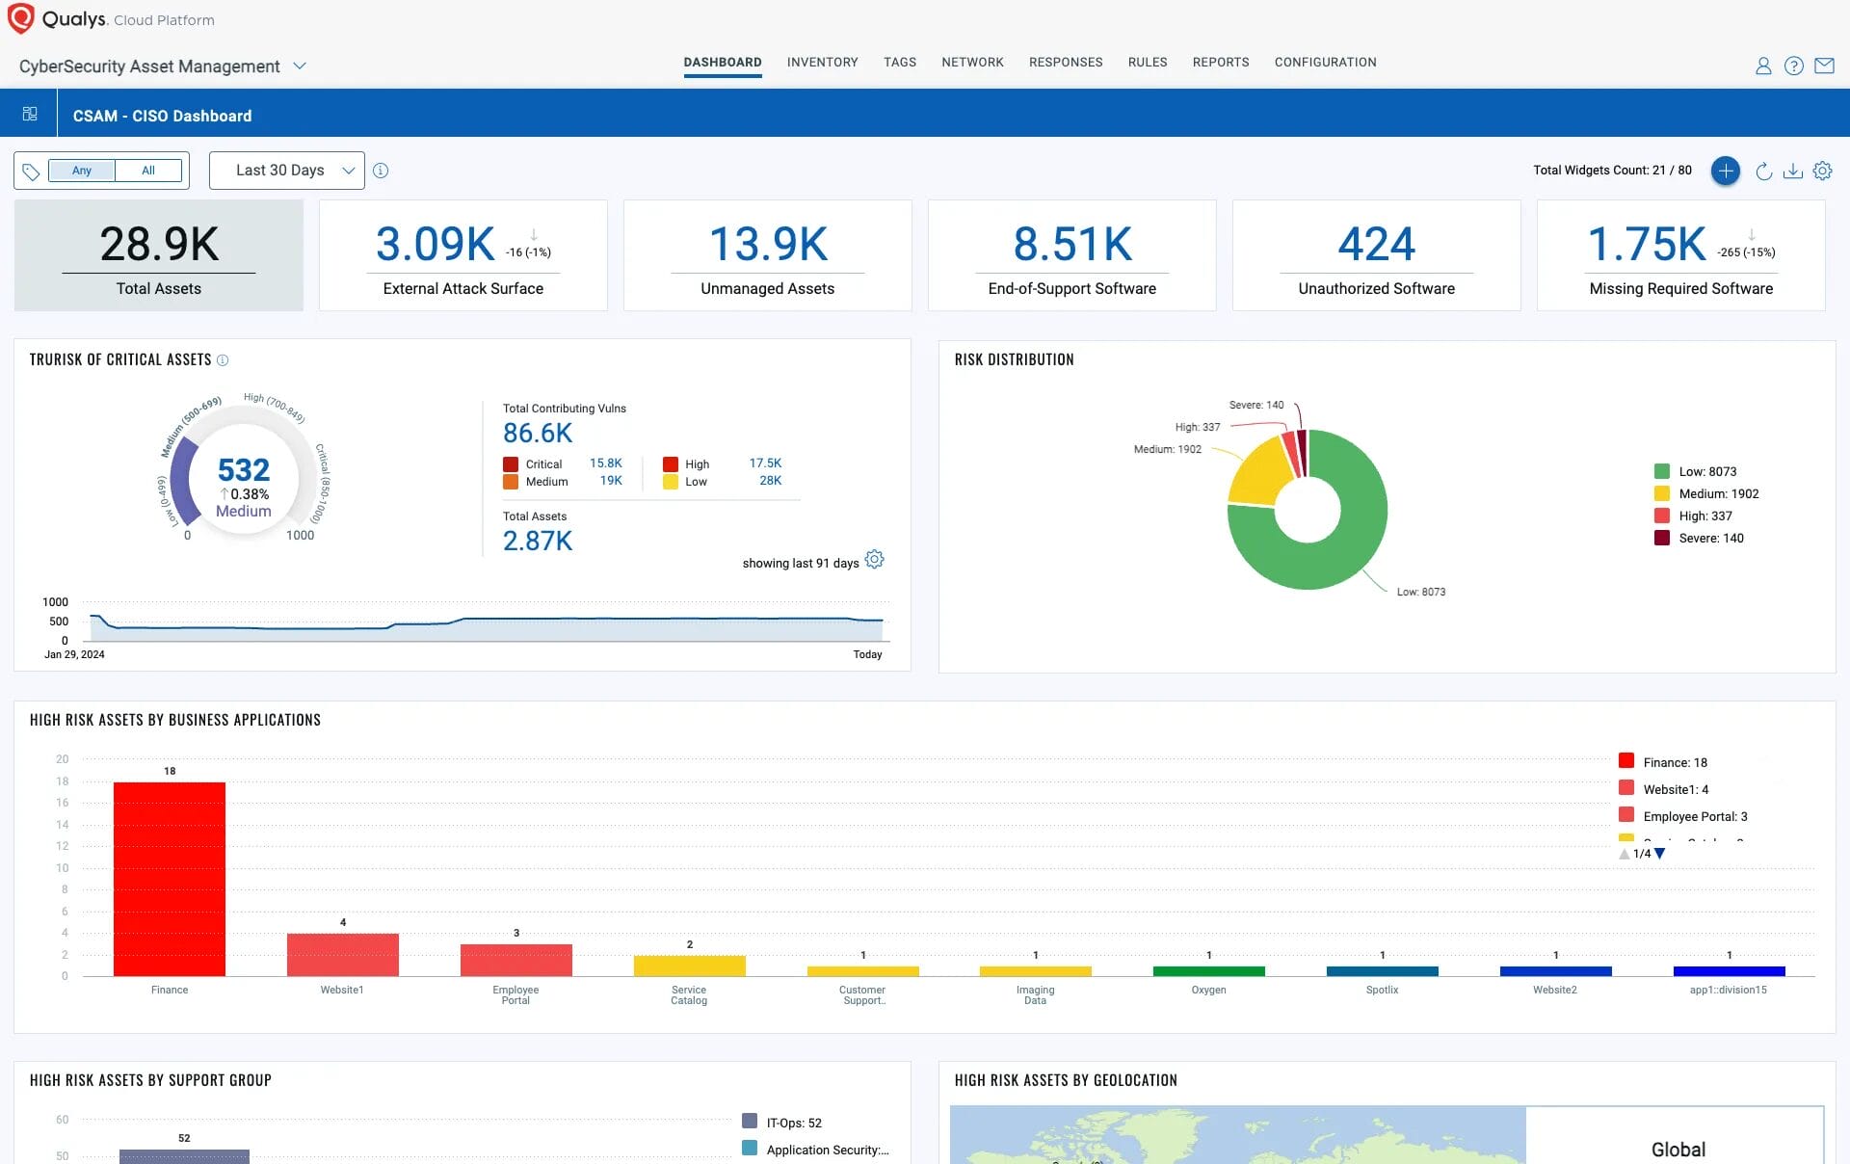Open the dashboard picker icon in blue sidebar

(x=30, y=112)
